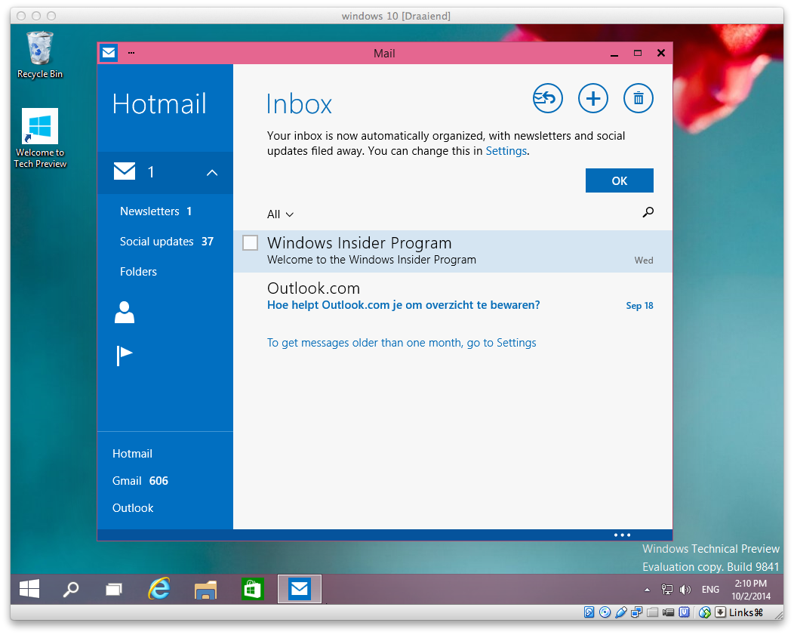Tick the Windows Insider Program message checkbox

point(251,242)
